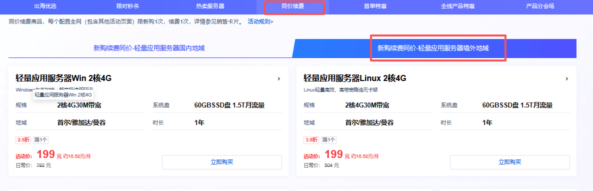Click 60GBSSD盘 1.5T月流量 on the Win card
The image size is (593, 191).
pyautogui.click(x=229, y=105)
